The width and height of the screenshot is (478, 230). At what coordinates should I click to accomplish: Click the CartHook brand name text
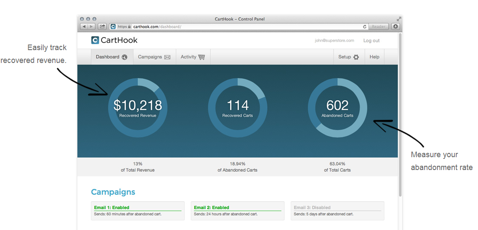coord(119,40)
